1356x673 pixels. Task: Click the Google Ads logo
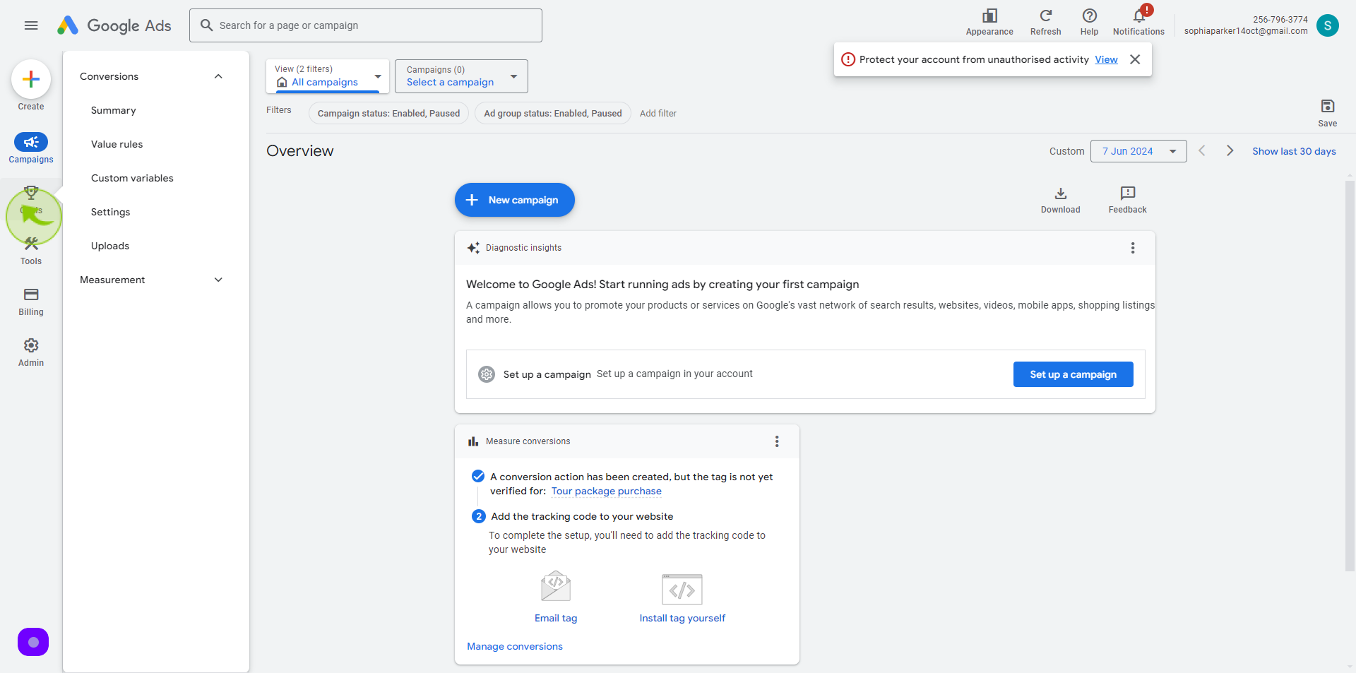click(x=114, y=25)
